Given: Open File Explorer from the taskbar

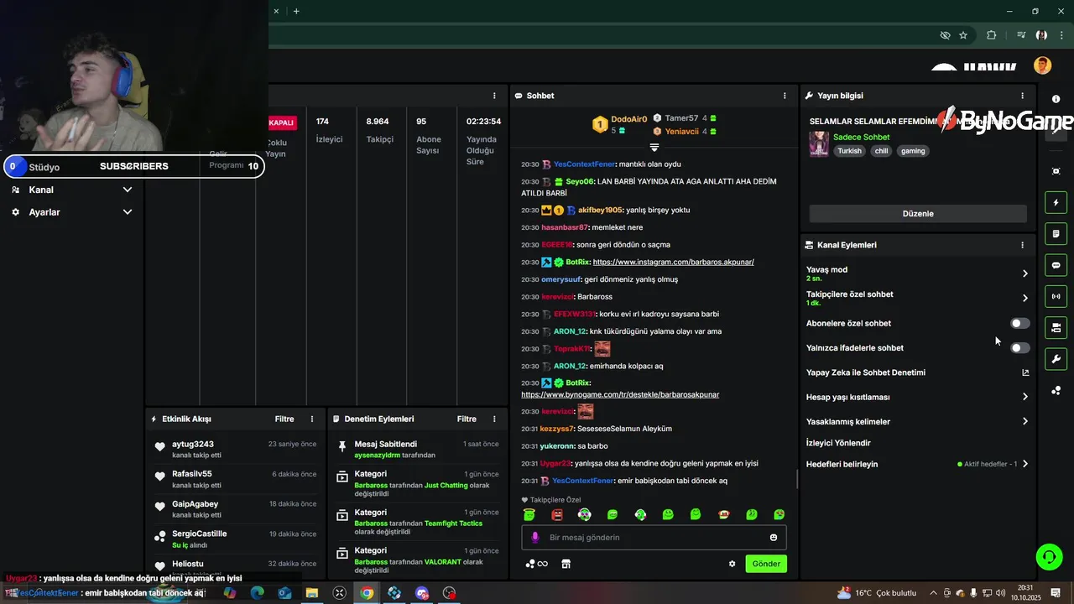Looking at the screenshot, I should pyautogui.click(x=311, y=593).
